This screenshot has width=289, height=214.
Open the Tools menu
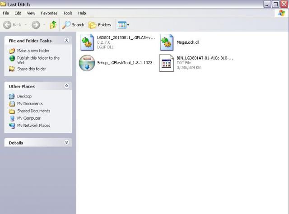(x=68, y=14)
